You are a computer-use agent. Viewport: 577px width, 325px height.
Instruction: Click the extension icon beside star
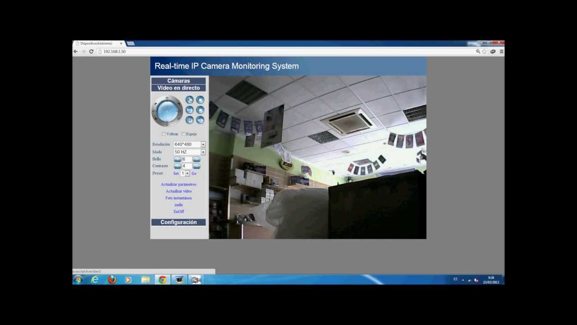tap(493, 51)
